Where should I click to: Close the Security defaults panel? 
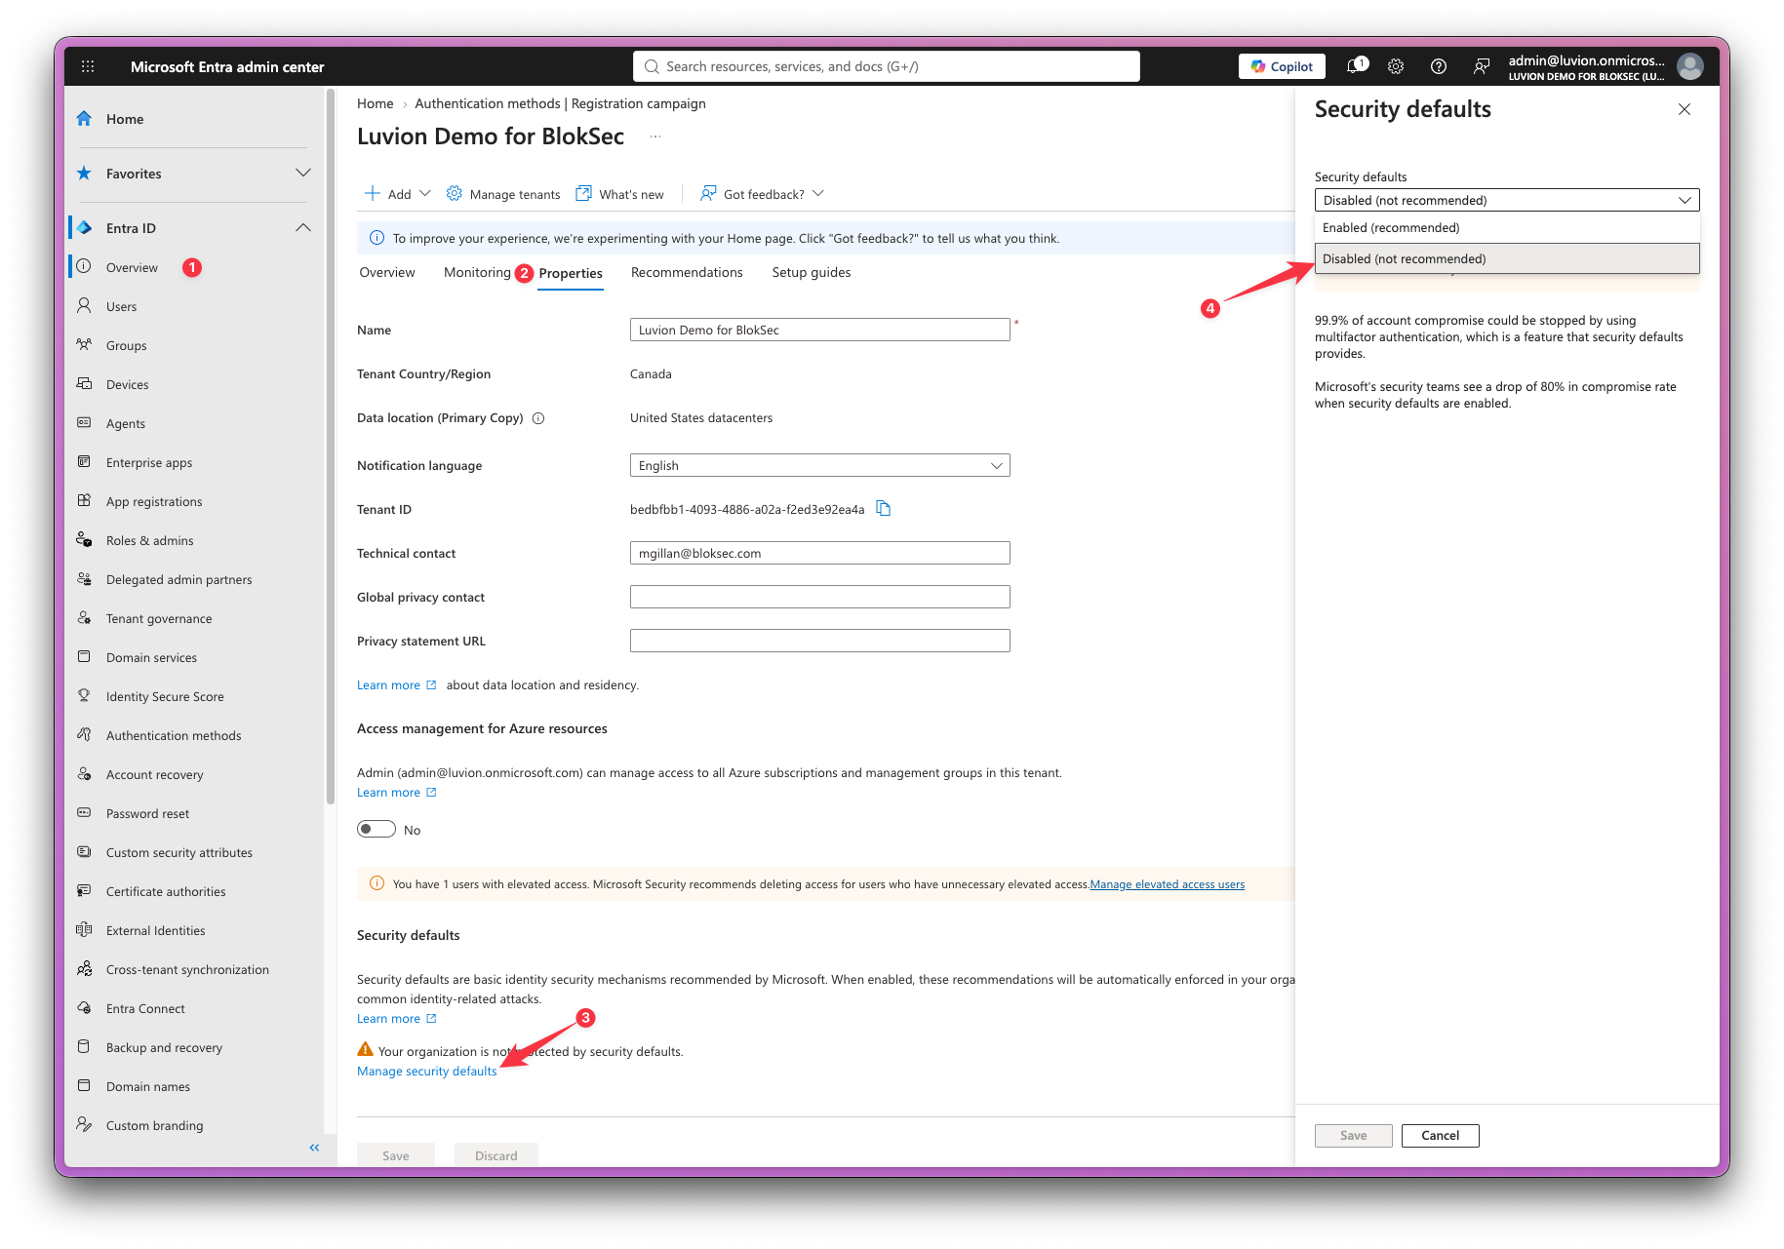[1684, 109]
